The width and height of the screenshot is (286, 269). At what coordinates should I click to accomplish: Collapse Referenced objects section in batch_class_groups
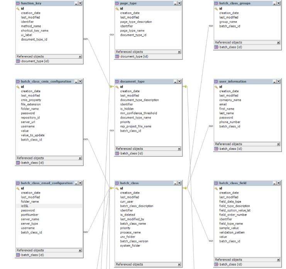(278, 43)
